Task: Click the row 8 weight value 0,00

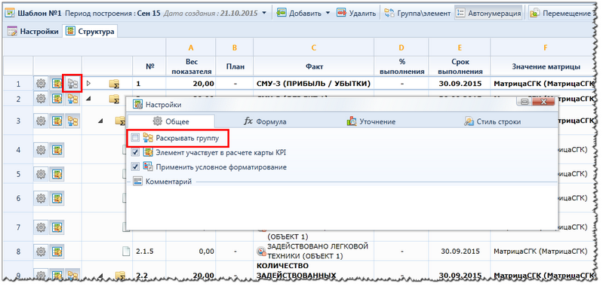Action: point(191,252)
